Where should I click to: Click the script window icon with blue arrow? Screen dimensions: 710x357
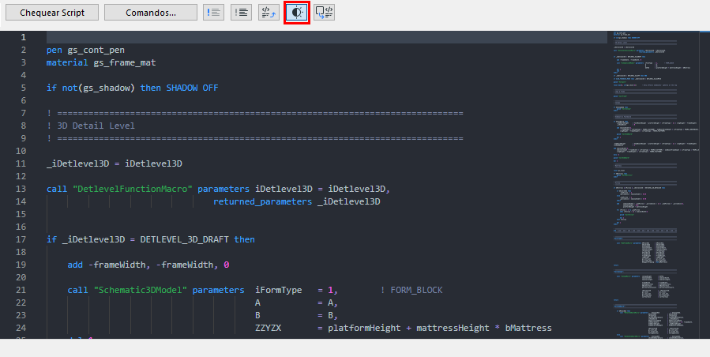point(325,12)
